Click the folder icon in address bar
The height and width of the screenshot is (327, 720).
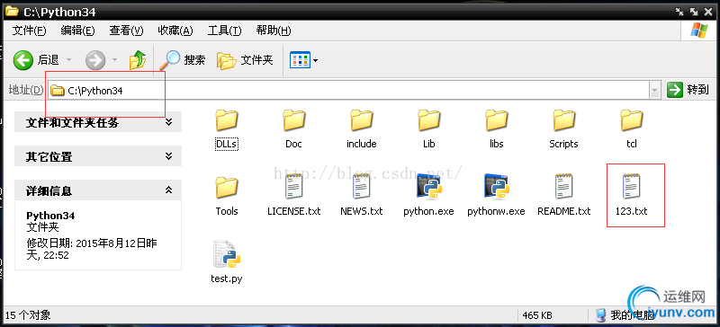pos(58,91)
